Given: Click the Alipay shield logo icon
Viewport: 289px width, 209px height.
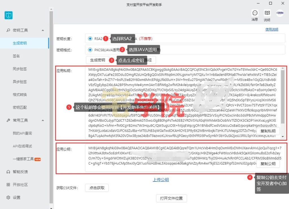Looking at the screenshot, I should (8, 15).
